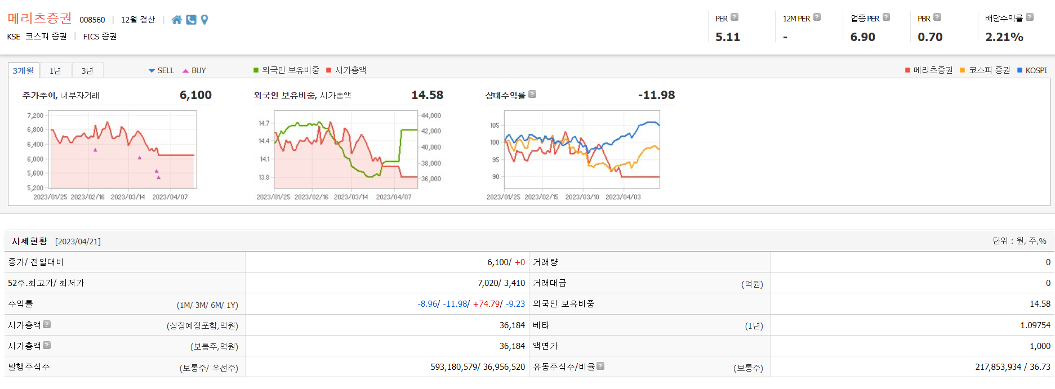The image size is (1055, 389).
Task: Open the company homepage via the house icon
Action: point(177,20)
